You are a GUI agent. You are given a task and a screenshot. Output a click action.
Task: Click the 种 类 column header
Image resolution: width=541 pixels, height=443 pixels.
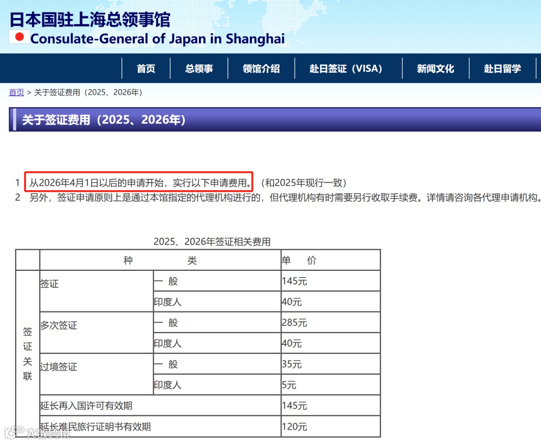[x=160, y=260]
